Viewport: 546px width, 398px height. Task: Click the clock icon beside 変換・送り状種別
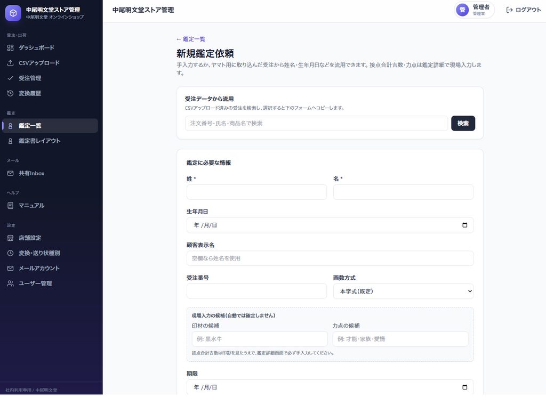pos(11,253)
